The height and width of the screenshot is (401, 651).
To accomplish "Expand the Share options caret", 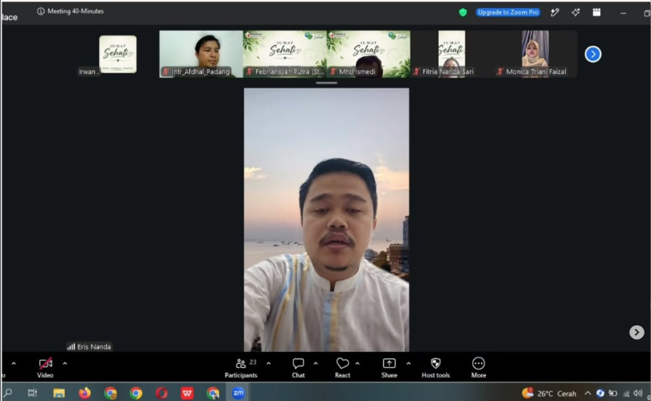I will click(x=409, y=363).
